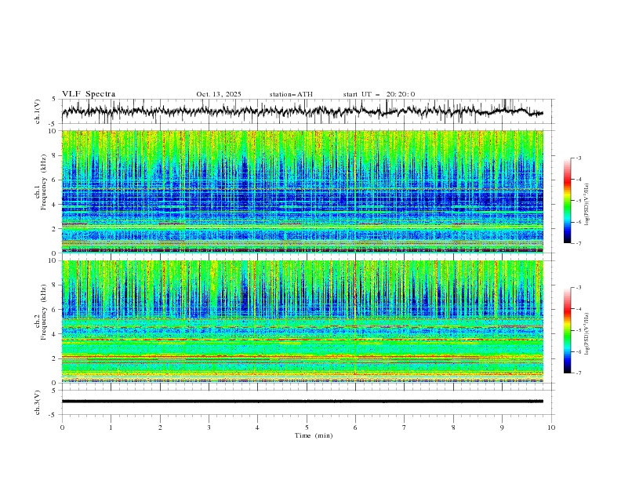Click the "Time (min)" x-axis label
Viewport: 621px width, 480px height.
314,435
